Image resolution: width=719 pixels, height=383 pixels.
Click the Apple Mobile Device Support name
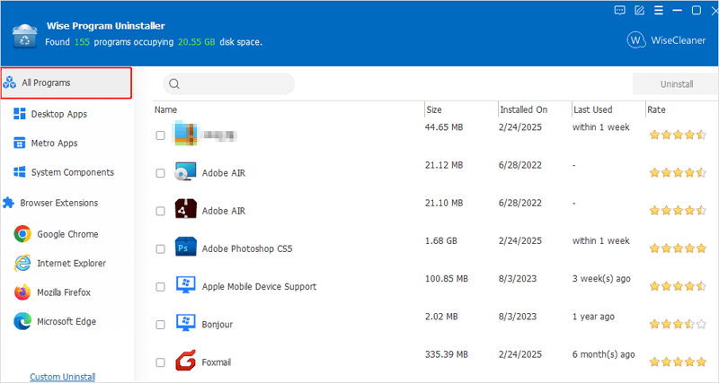tap(259, 287)
